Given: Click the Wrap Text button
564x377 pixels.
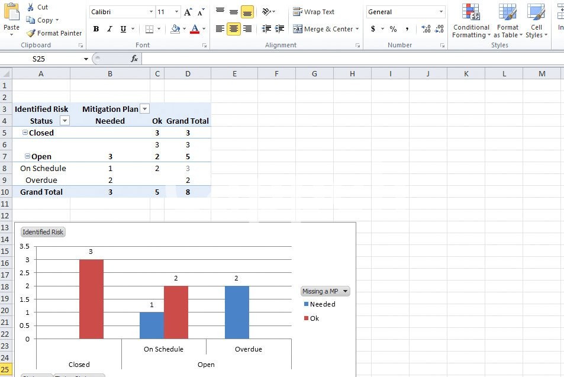Looking at the screenshot, I should tap(314, 12).
